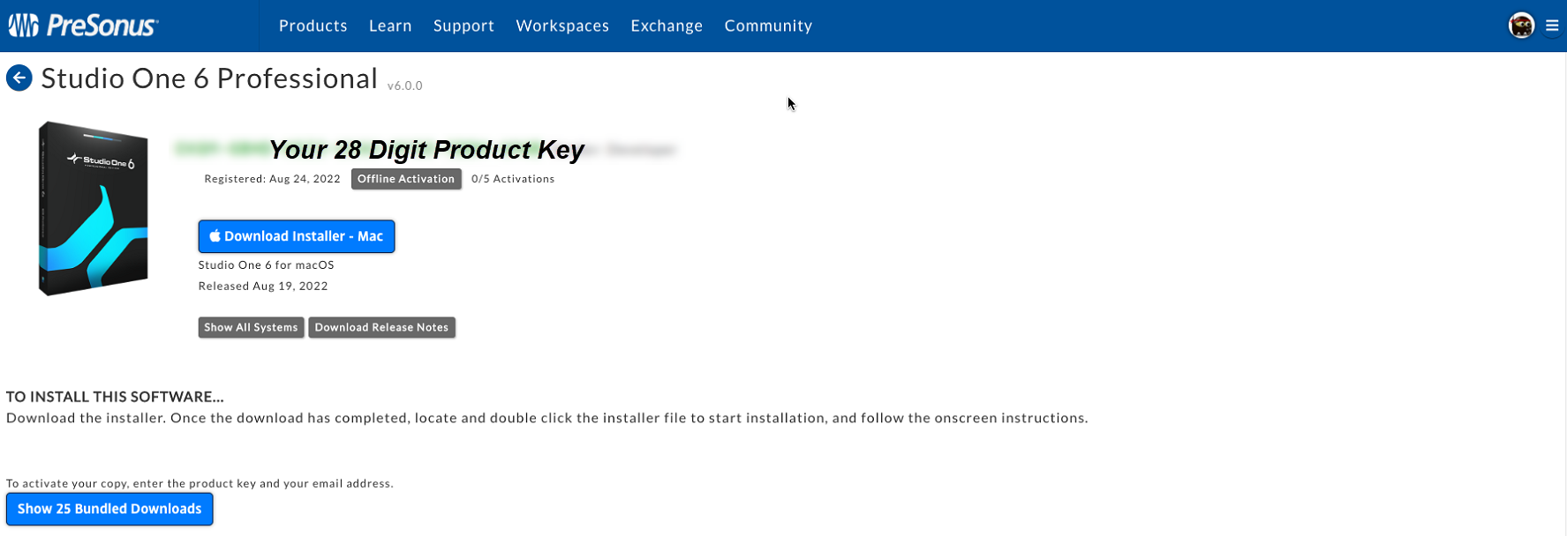Click the Registered: Aug 24, 2022 text

point(272,179)
